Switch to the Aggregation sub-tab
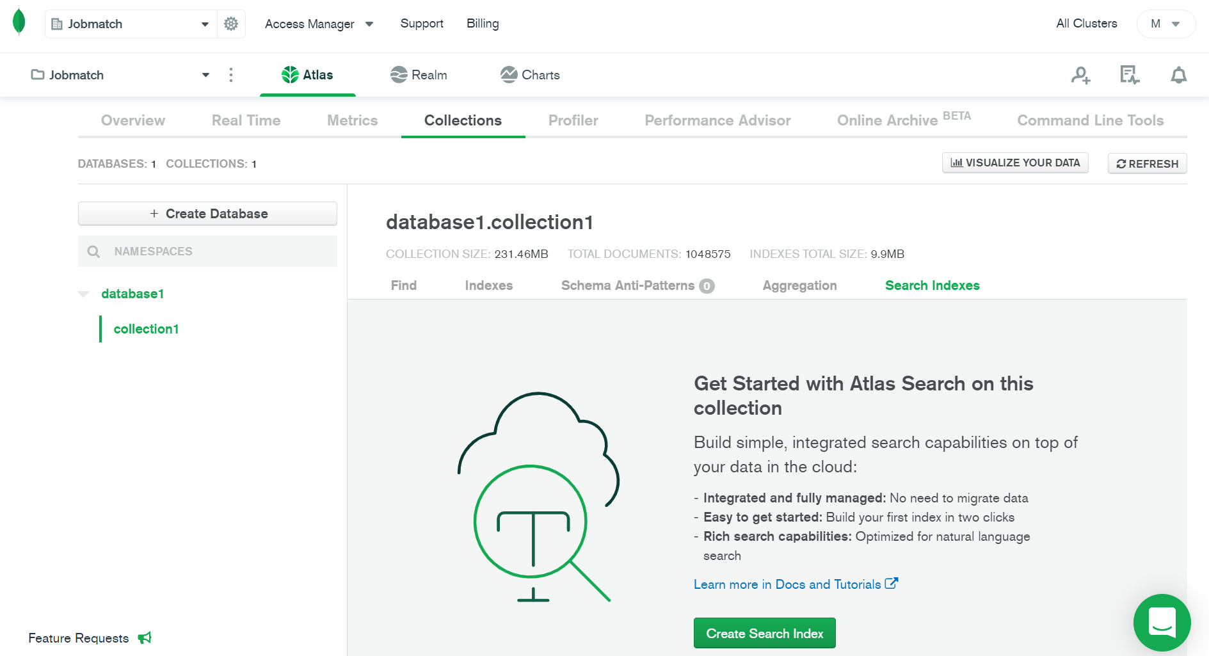 tap(800, 285)
